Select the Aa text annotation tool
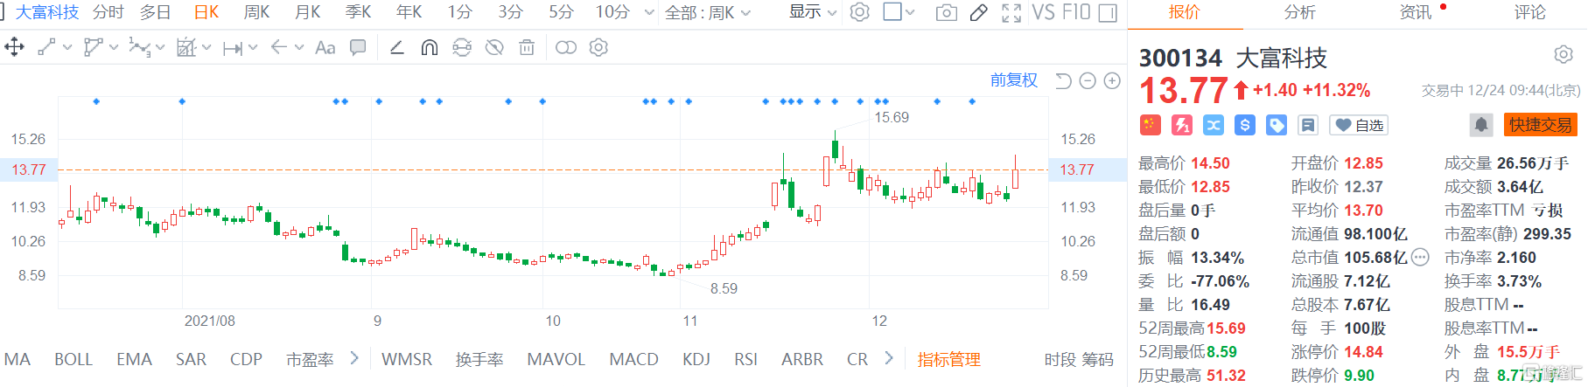 pos(325,47)
